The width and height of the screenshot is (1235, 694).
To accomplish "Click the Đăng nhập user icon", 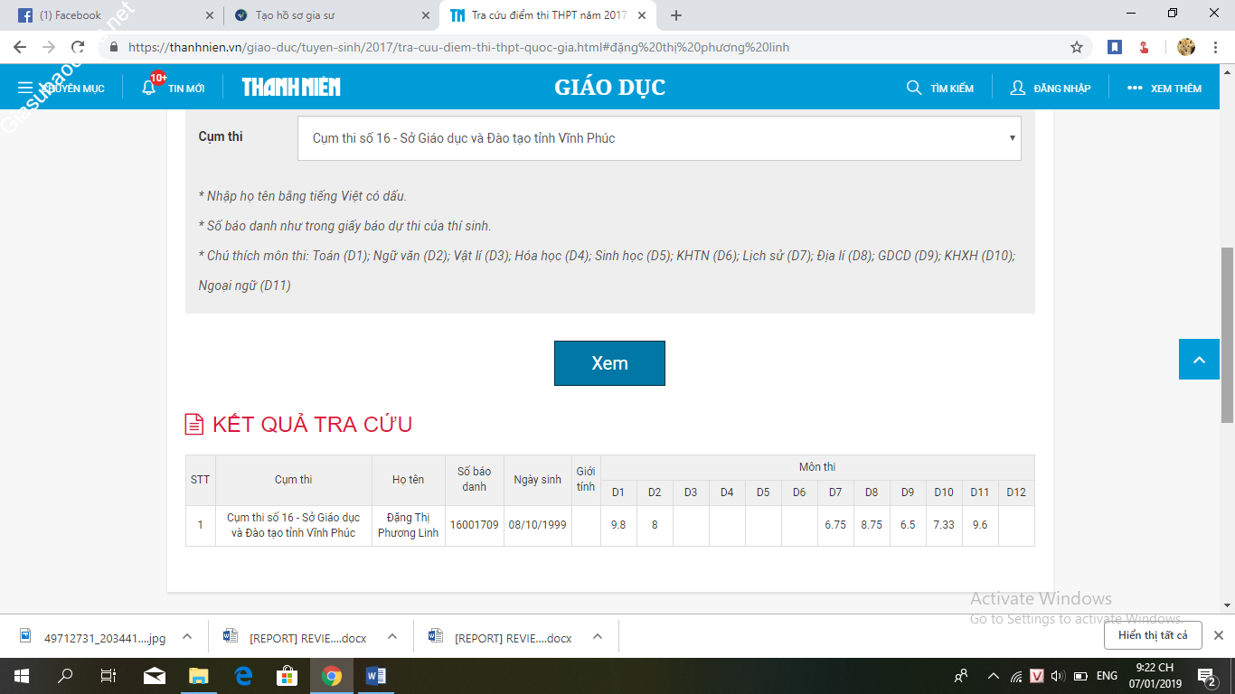I will pyautogui.click(x=1018, y=88).
